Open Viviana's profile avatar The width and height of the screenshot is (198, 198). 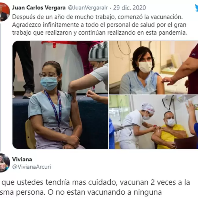point(5,163)
